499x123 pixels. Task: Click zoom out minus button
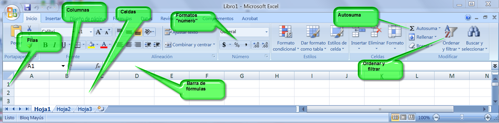click(436, 117)
